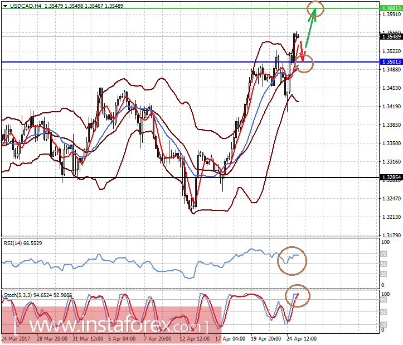
Task: Select the green horizontal resistance line
Action: pyautogui.click(x=191, y=8)
